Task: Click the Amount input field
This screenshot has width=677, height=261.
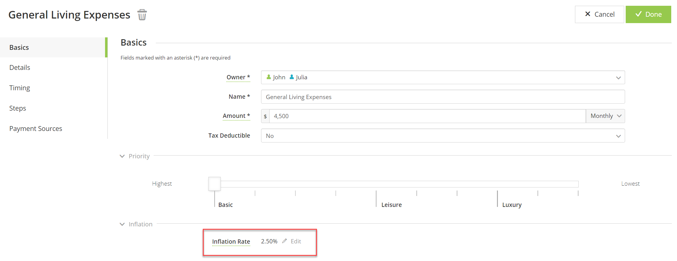Action: [427, 116]
